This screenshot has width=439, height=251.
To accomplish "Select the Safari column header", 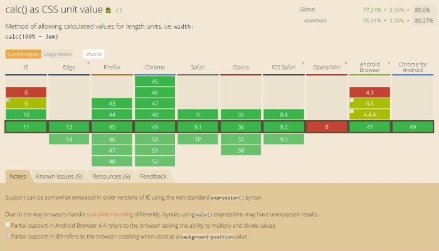I will [198, 68].
